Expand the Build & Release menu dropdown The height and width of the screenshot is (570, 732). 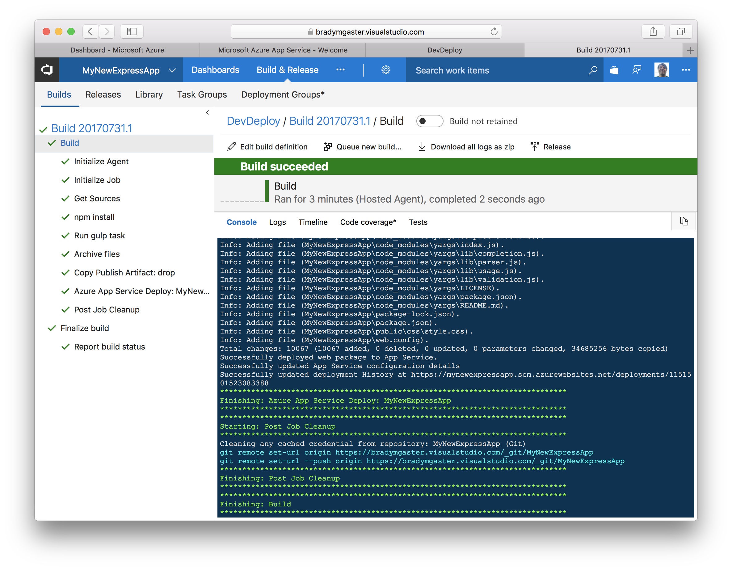(x=288, y=69)
